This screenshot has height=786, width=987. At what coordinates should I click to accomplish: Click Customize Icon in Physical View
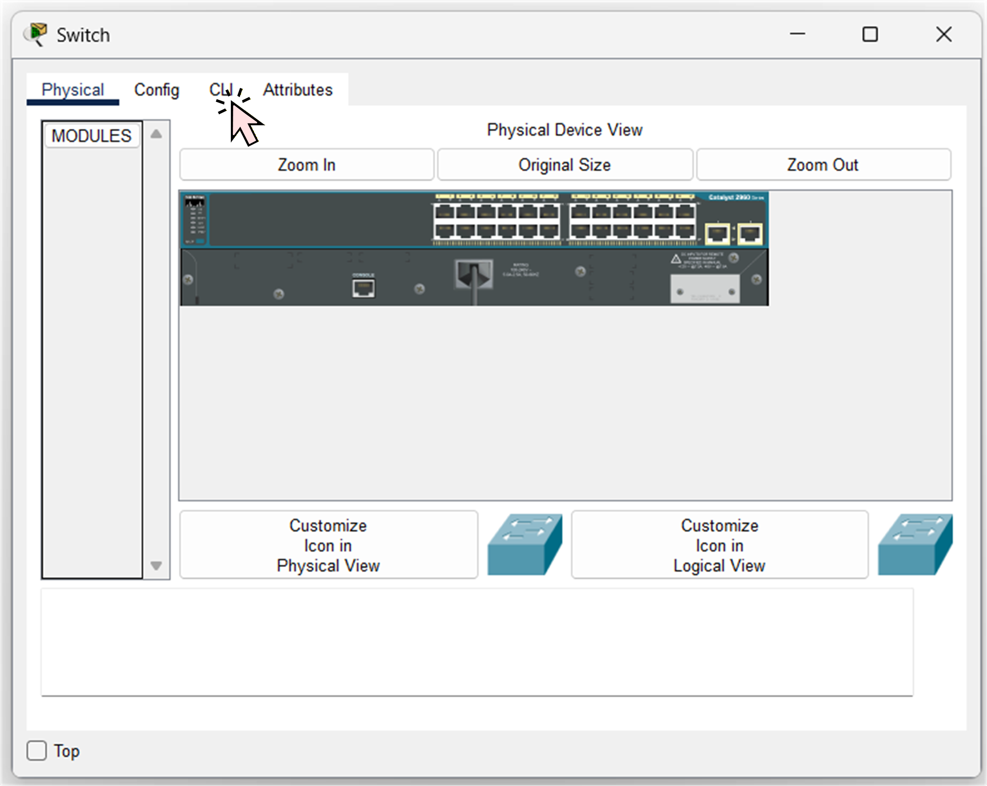coord(328,545)
